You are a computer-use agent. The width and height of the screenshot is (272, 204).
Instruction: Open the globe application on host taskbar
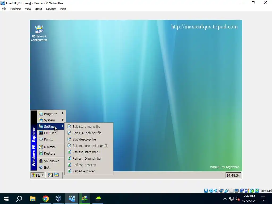(x=85, y=199)
